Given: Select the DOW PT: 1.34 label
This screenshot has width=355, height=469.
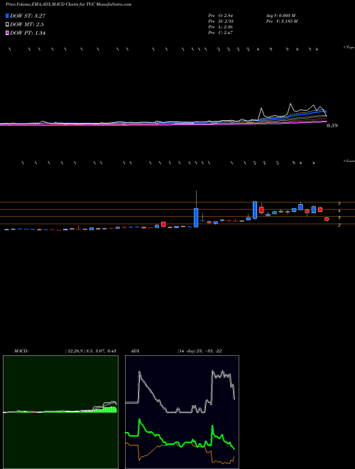Looking at the screenshot, I should [28, 33].
